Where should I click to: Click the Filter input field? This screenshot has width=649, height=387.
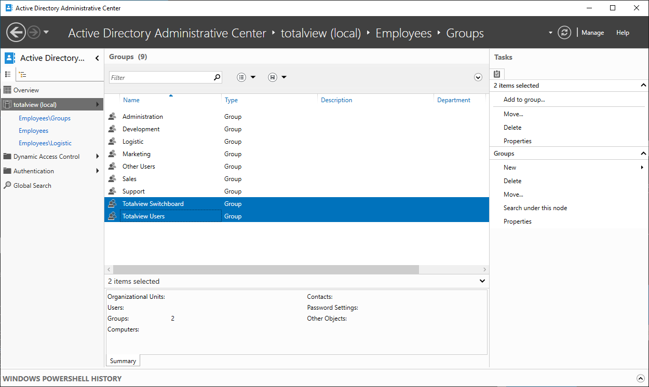point(160,77)
